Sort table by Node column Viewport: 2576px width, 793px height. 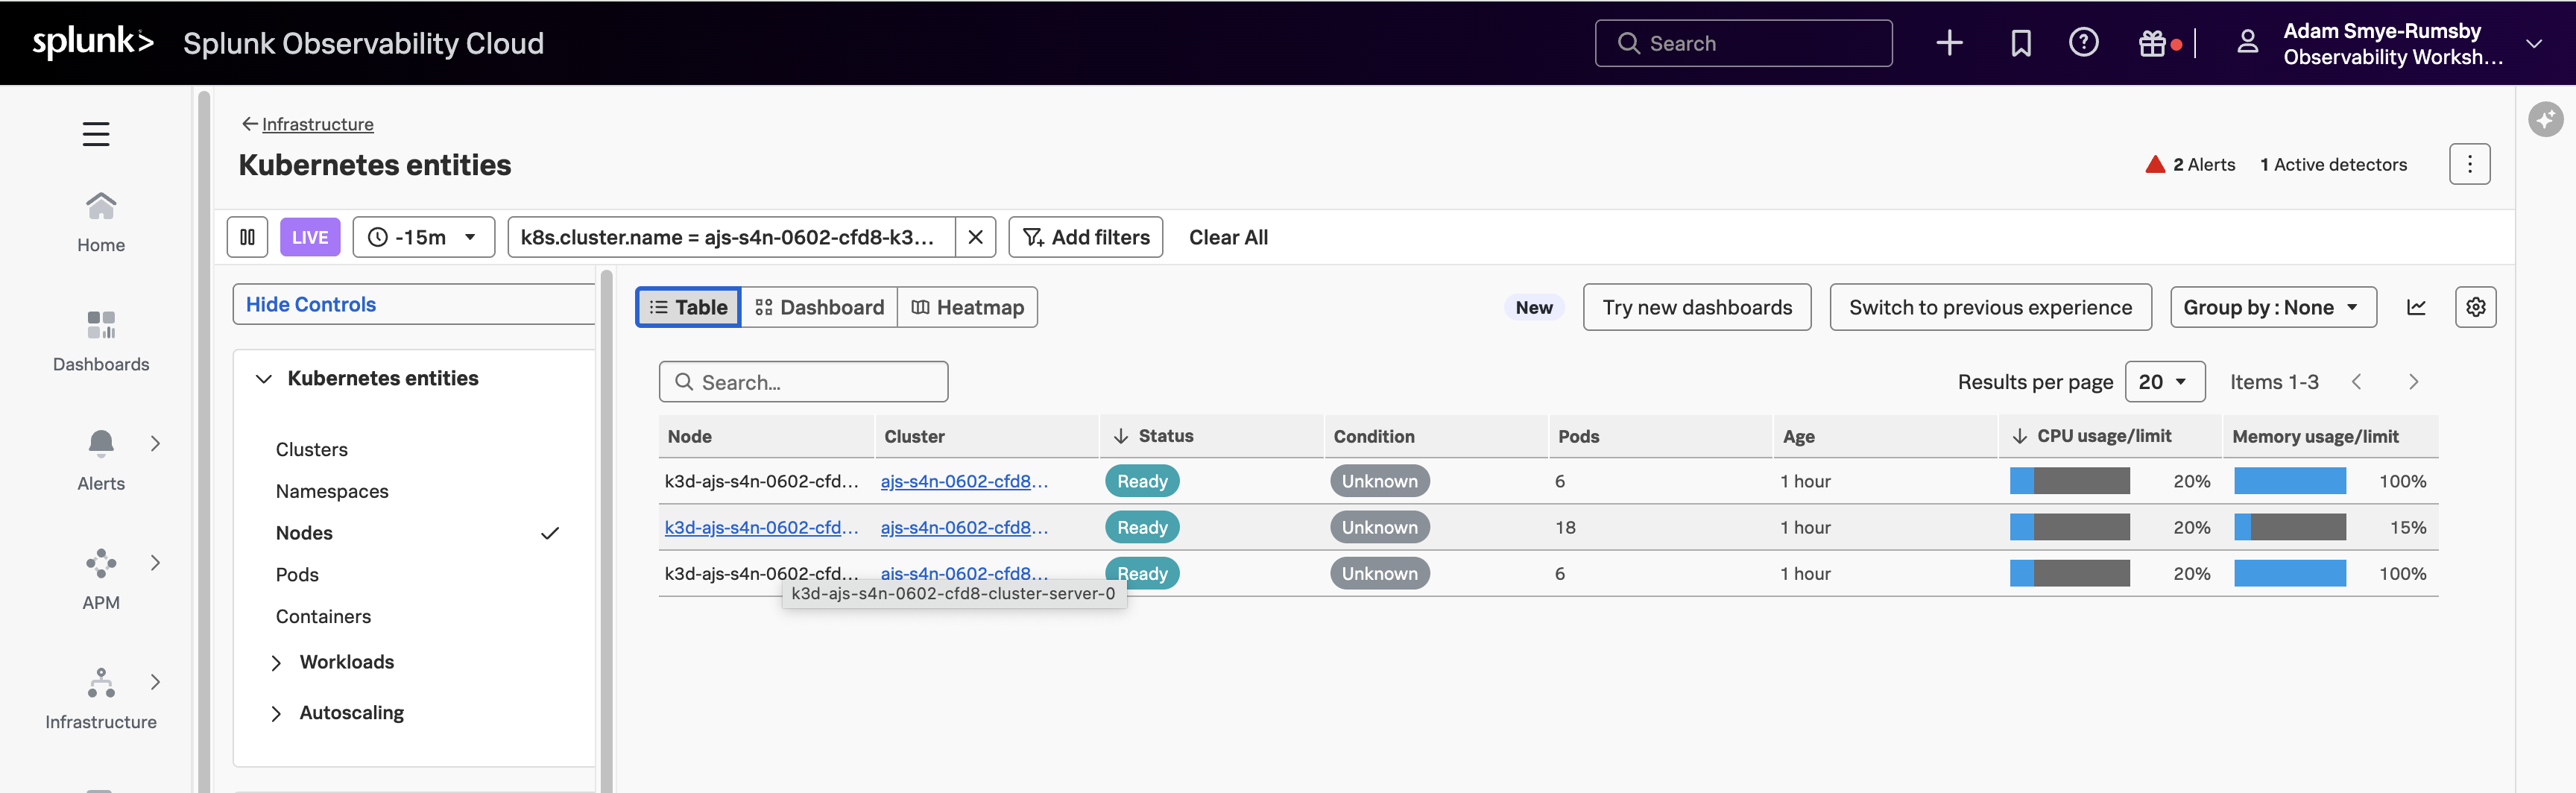[690, 436]
